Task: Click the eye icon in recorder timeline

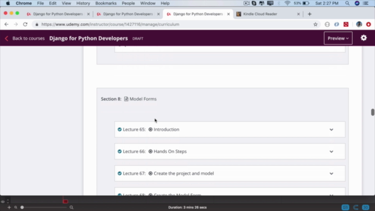Action: coord(2,202)
